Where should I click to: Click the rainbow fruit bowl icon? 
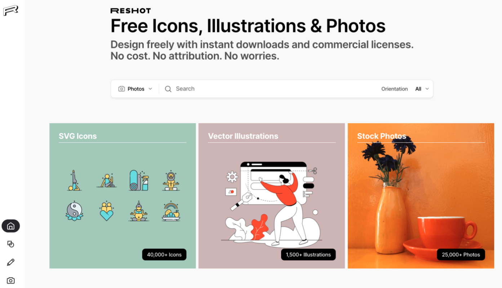click(171, 211)
